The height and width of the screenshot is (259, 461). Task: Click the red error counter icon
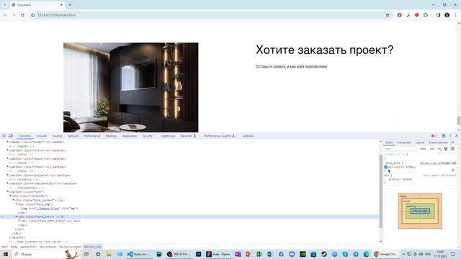[434, 136]
